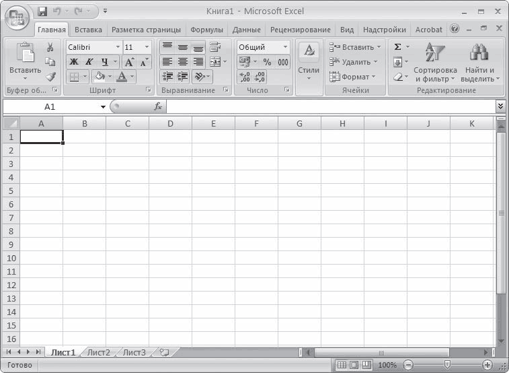509x373 pixels.
Task: Toggle Bold formatting (Ж)
Action: click(74, 62)
